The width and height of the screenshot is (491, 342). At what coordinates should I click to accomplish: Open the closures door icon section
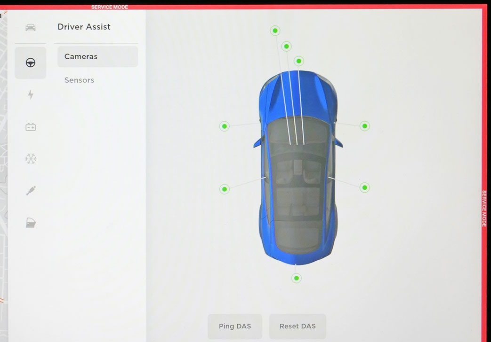pyautogui.click(x=30, y=222)
